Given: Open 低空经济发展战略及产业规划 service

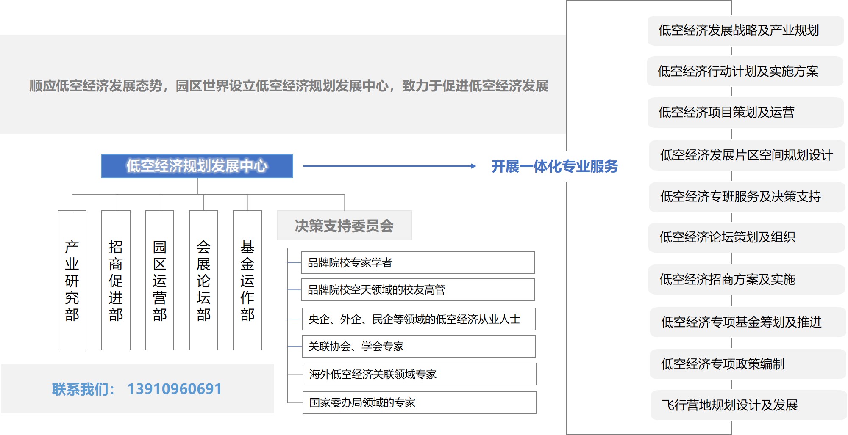Looking at the screenshot, I should pos(745,30).
